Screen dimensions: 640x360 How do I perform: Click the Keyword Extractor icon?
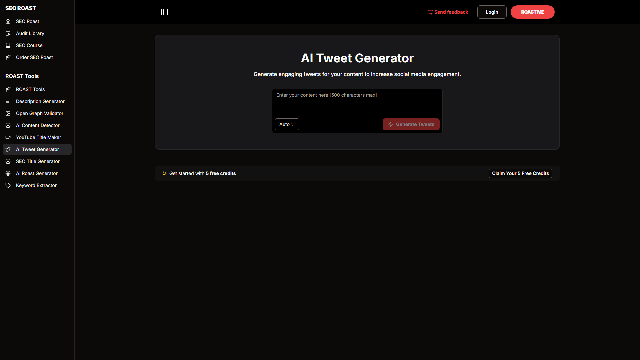(x=7, y=185)
